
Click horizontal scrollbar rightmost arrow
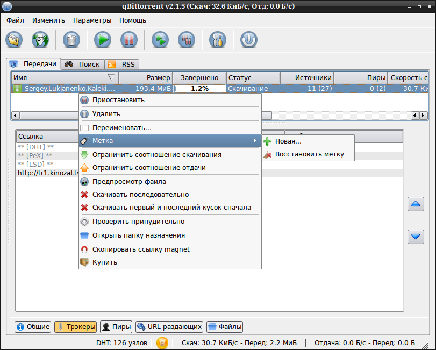coord(423,115)
